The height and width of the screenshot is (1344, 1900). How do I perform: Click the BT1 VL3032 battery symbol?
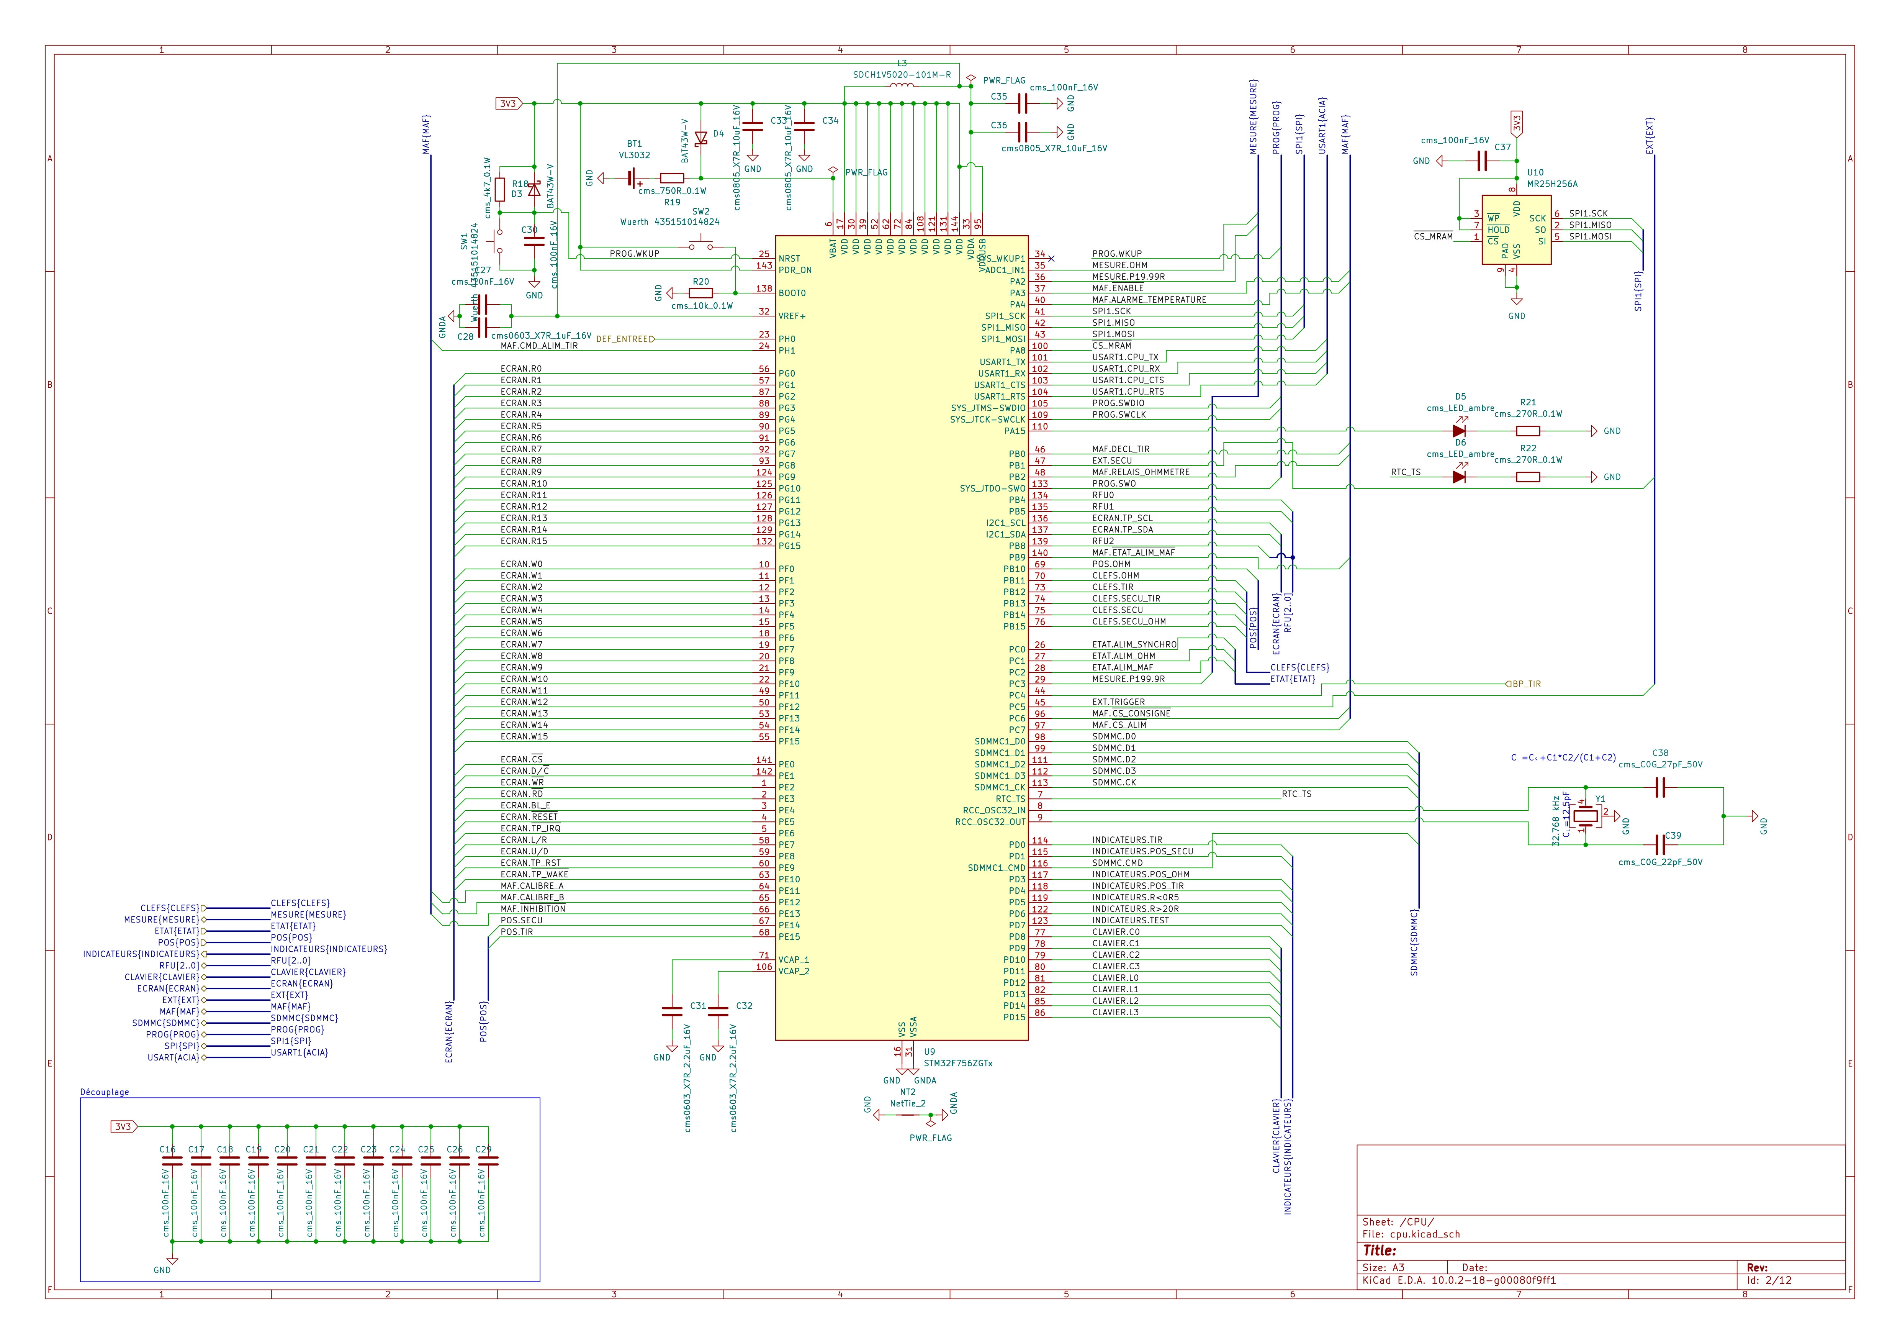click(634, 178)
